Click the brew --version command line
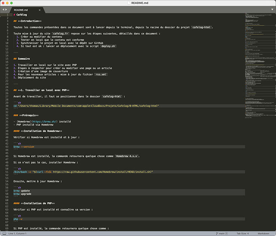Screen dimensions: 276x236 24,147
